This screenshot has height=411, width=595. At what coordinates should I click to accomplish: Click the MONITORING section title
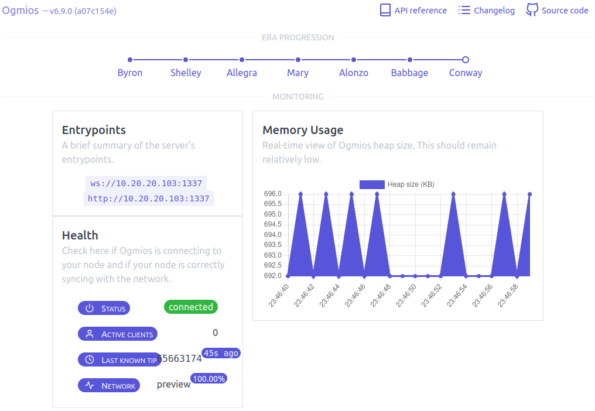point(298,97)
